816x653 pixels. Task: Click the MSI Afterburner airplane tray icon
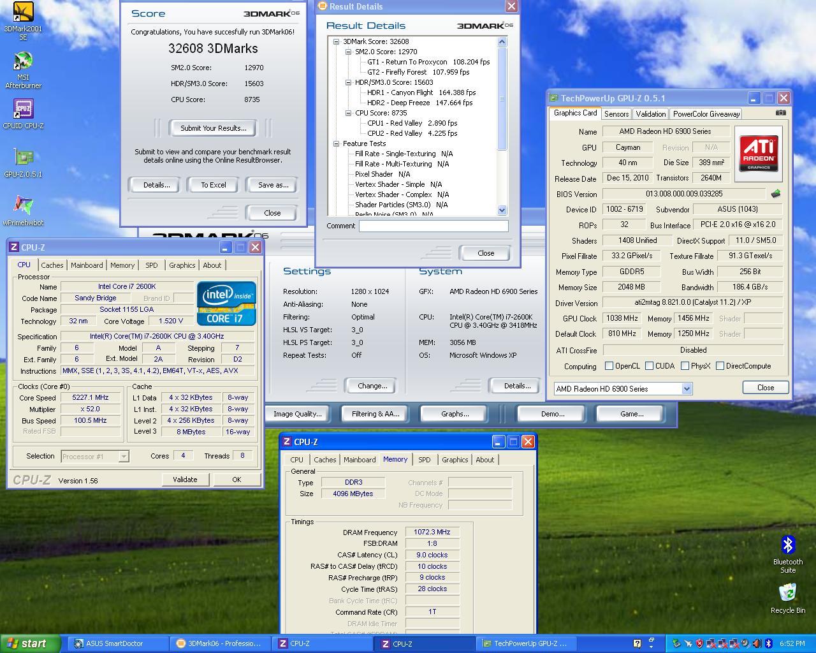pos(687,643)
